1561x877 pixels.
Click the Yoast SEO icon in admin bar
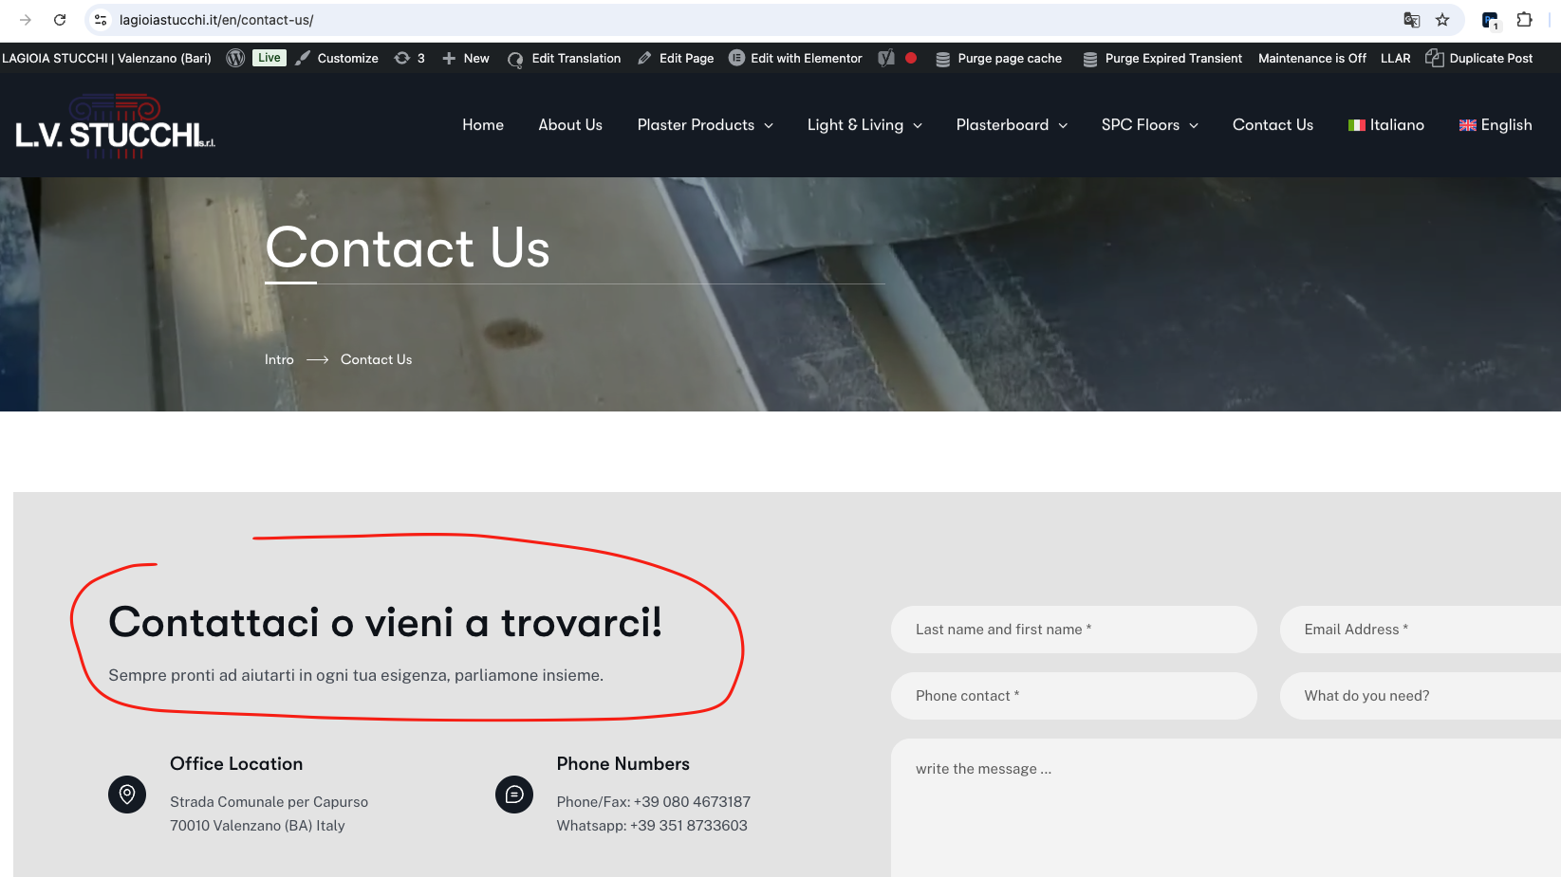click(886, 58)
